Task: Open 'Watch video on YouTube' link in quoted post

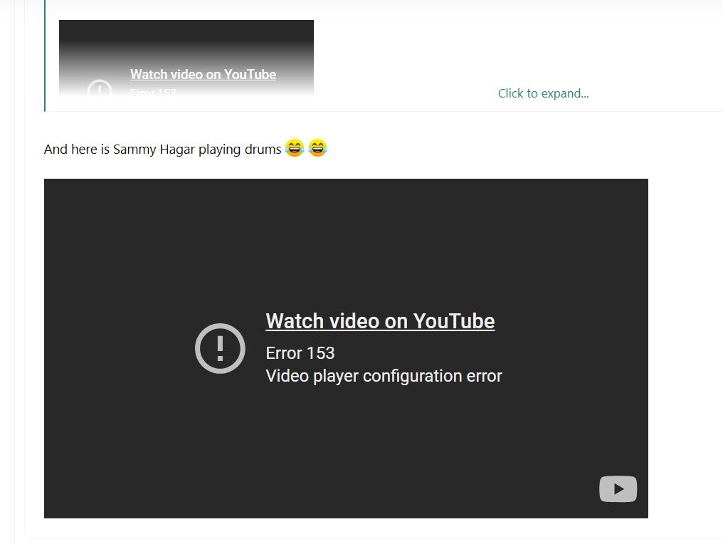Action: [x=203, y=74]
